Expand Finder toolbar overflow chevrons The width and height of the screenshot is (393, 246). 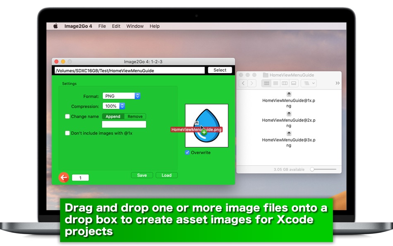[337, 83]
